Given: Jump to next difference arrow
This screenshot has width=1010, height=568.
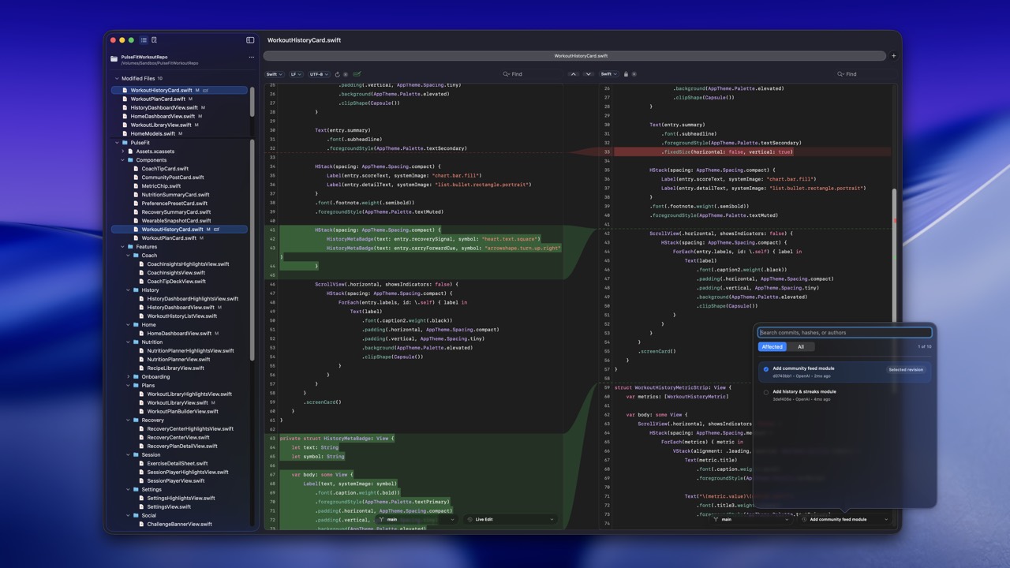Looking at the screenshot, I should (589, 74).
